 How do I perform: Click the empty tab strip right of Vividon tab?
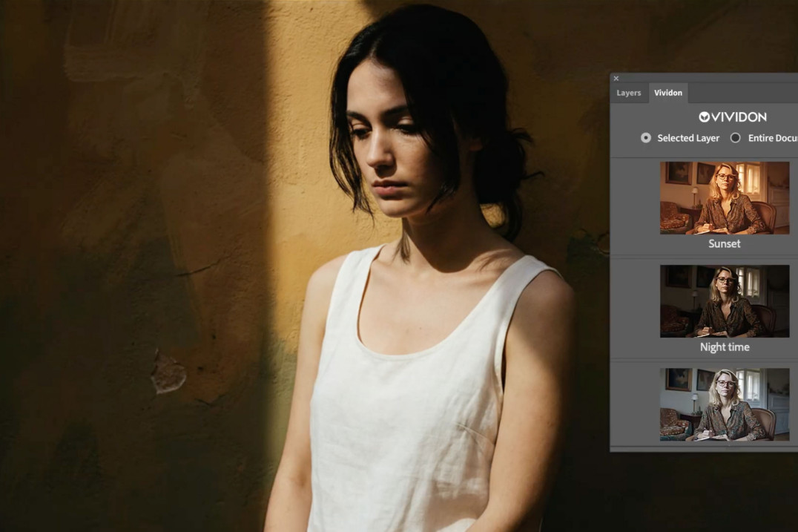click(x=742, y=93)
